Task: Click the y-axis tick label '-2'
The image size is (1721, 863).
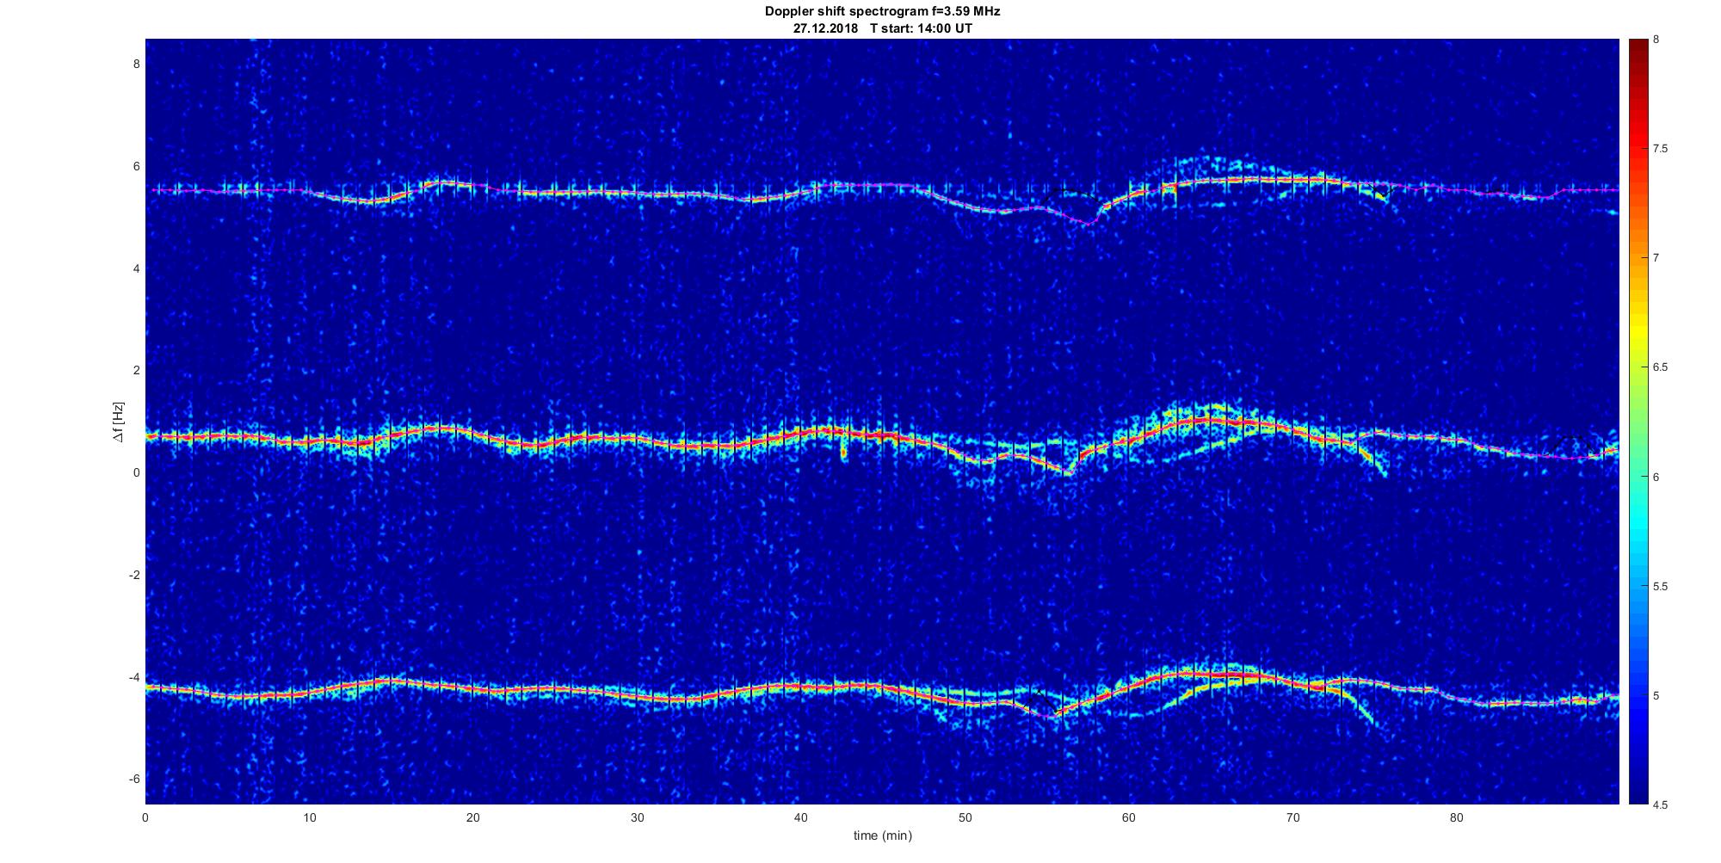Action: click(x=134, y=575)
